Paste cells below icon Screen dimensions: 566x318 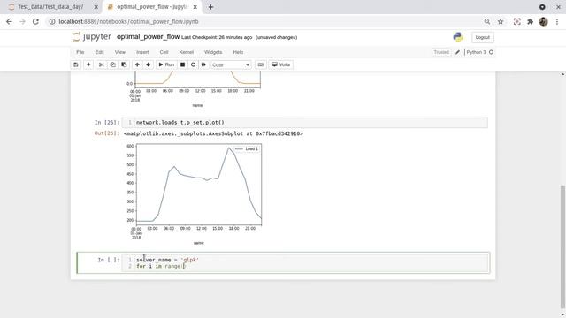click(124, 64)
